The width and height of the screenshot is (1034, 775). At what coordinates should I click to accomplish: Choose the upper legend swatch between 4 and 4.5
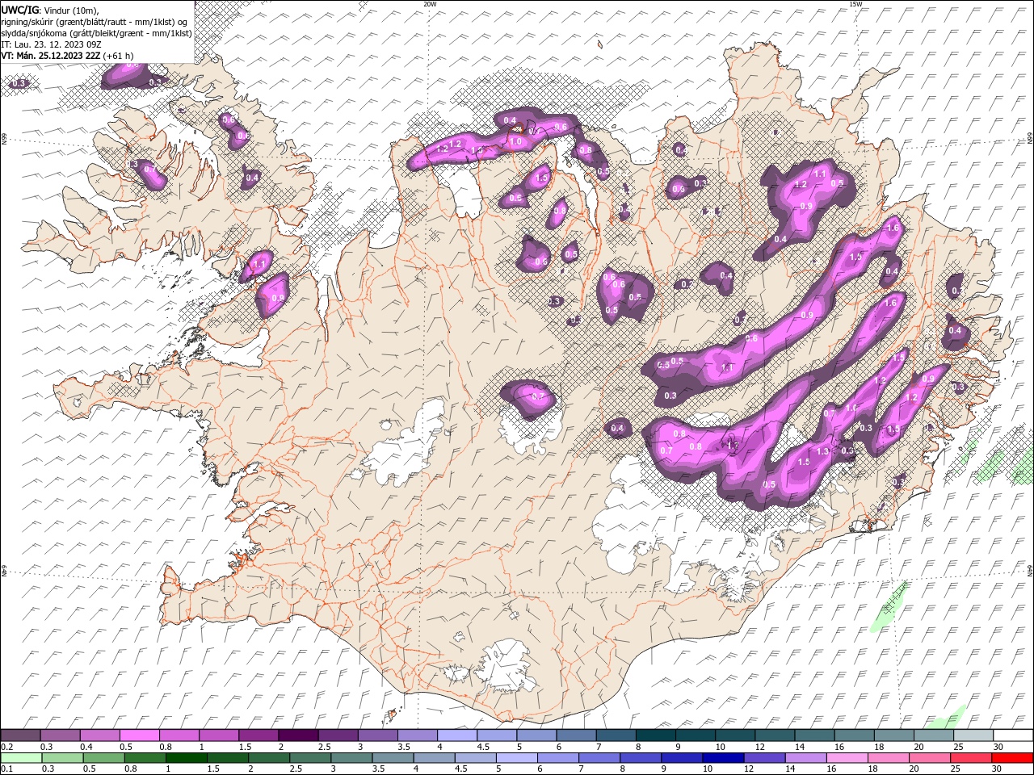click(x=456, y=735)
